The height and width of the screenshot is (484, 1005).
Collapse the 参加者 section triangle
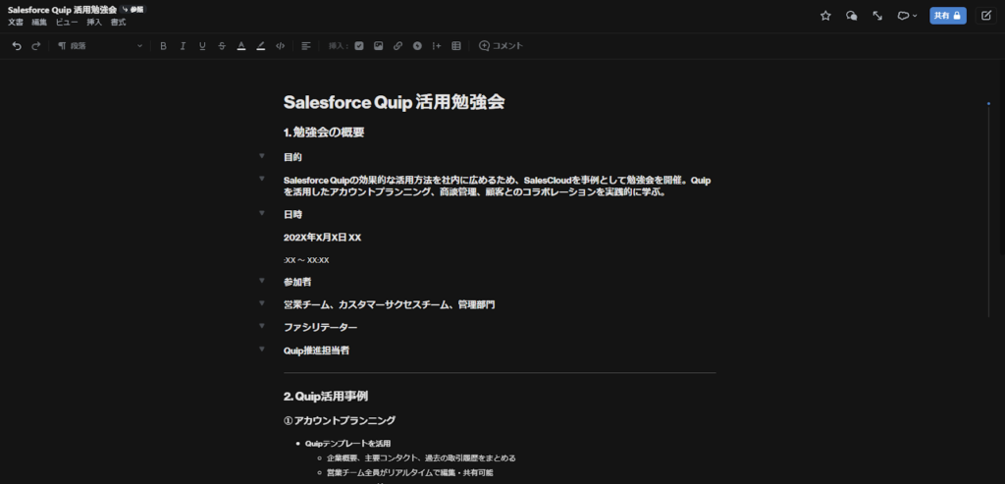[x=261, y=280]
